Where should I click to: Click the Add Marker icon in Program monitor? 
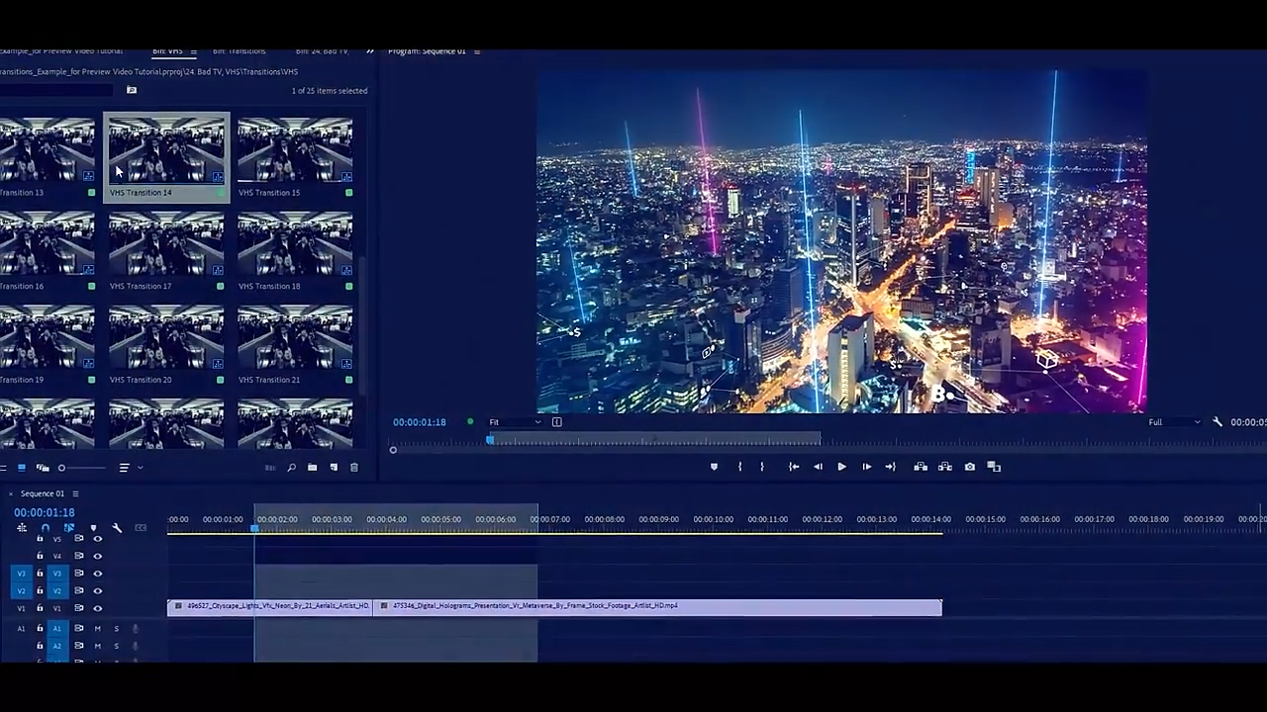(714, 467)
